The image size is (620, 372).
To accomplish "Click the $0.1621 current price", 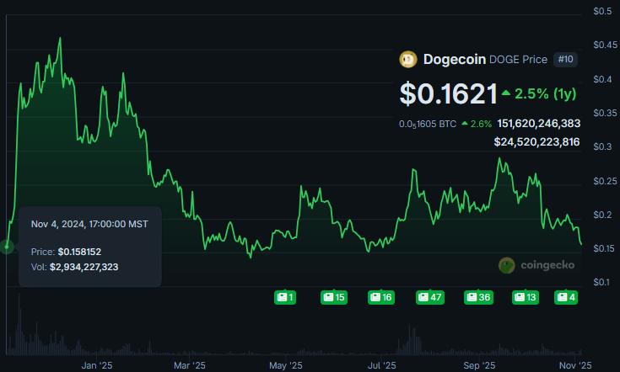I will click(446, 93).
